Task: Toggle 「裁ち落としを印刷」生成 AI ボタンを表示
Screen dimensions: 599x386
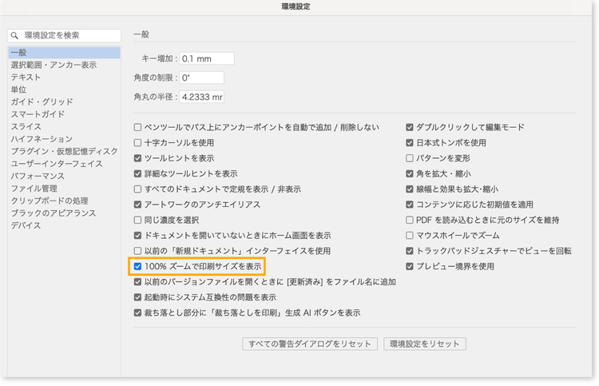Action: 137,313
